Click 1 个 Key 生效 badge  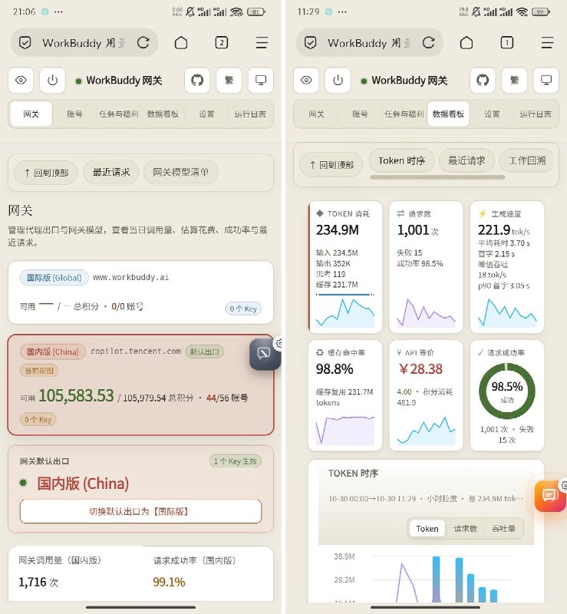[x=236, y=461]
